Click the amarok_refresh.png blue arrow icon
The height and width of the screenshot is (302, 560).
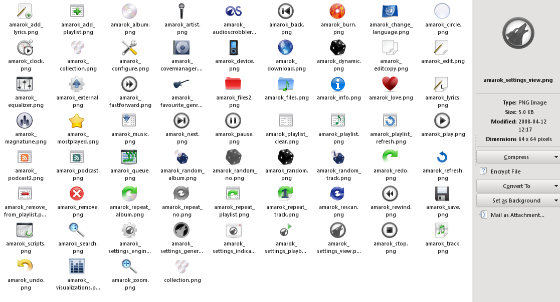442,157
